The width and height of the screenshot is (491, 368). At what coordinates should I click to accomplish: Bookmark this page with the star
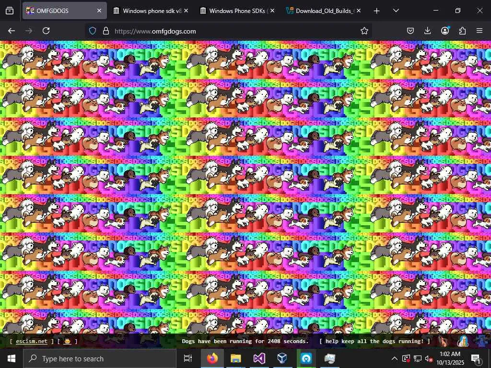pyautogui.click(x=364, y=31)
